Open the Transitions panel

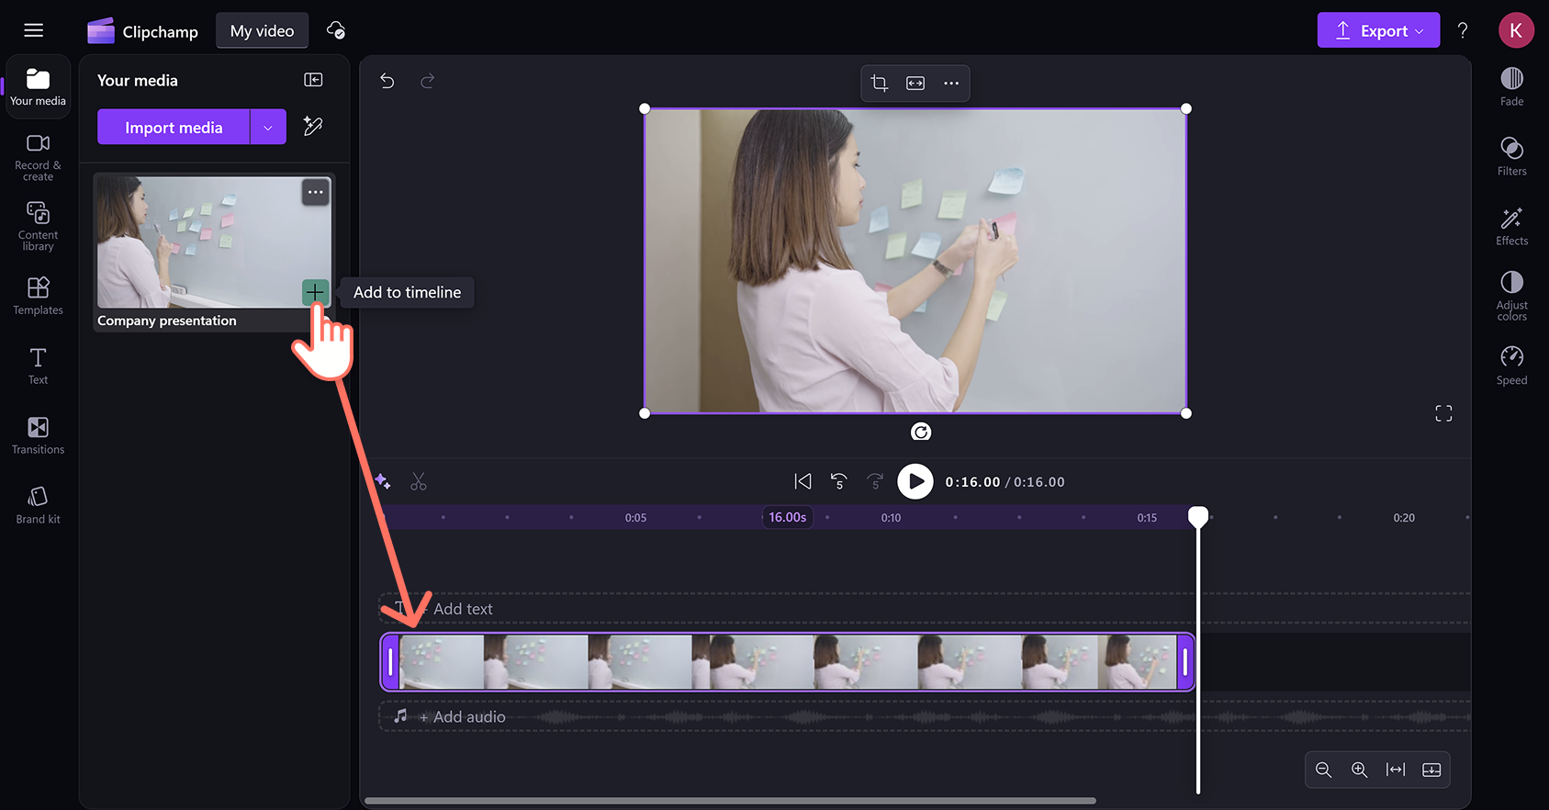[38, 435]
